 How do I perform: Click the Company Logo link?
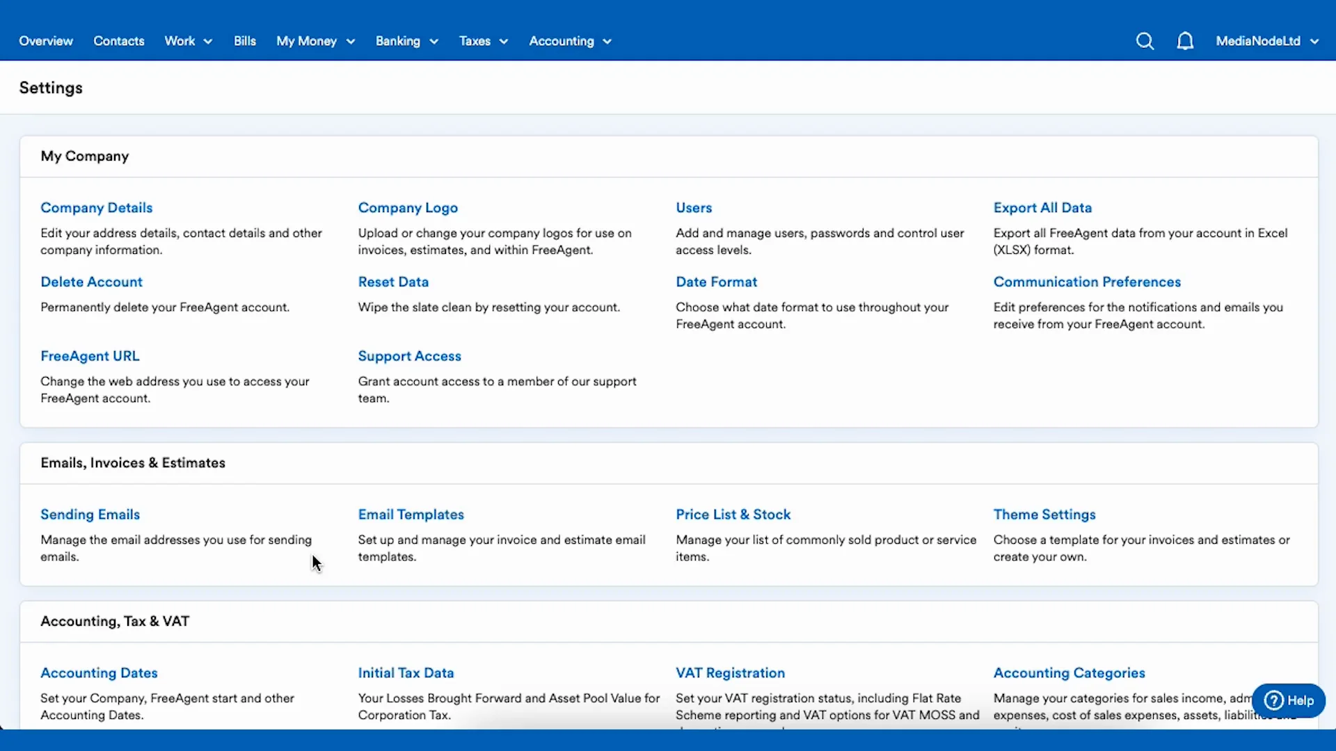408,208
